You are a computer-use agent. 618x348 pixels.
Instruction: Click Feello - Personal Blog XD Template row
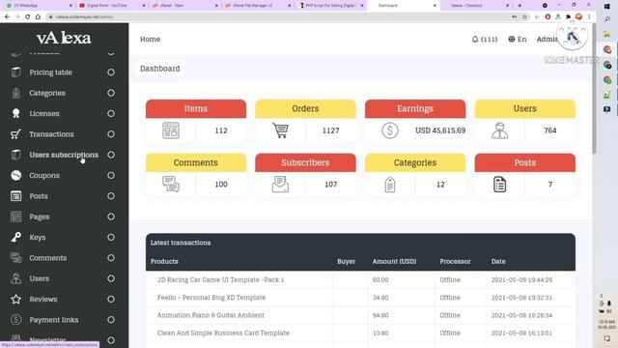coord(360,298)
